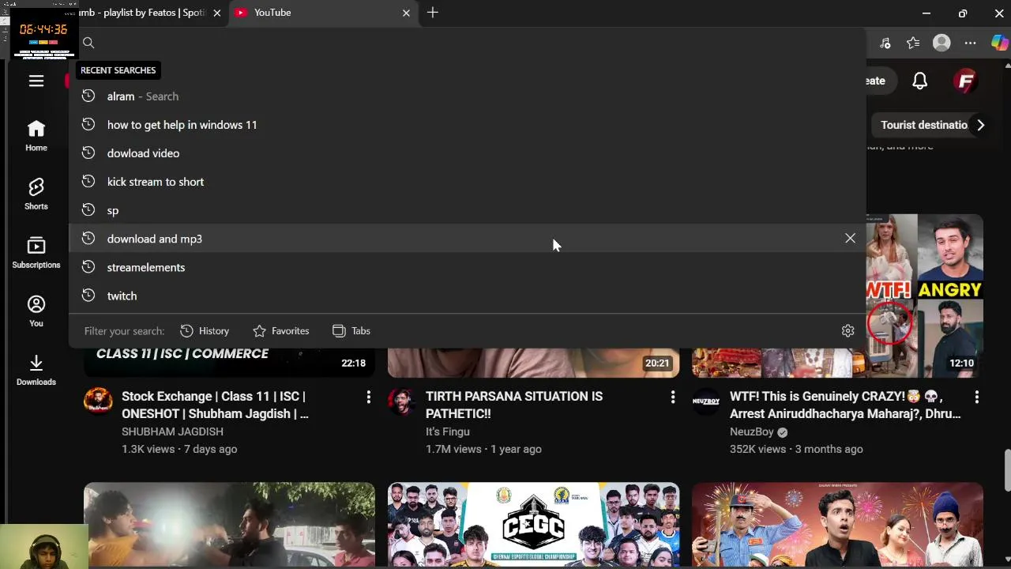Close the Spotify playlist tab
This screenshot has height=569, width=1011.
[217, 13]
